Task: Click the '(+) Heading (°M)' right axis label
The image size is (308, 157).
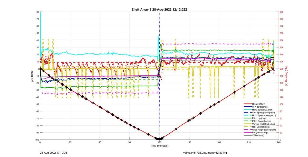Action: pyautogui.click(x=287, y=76)
